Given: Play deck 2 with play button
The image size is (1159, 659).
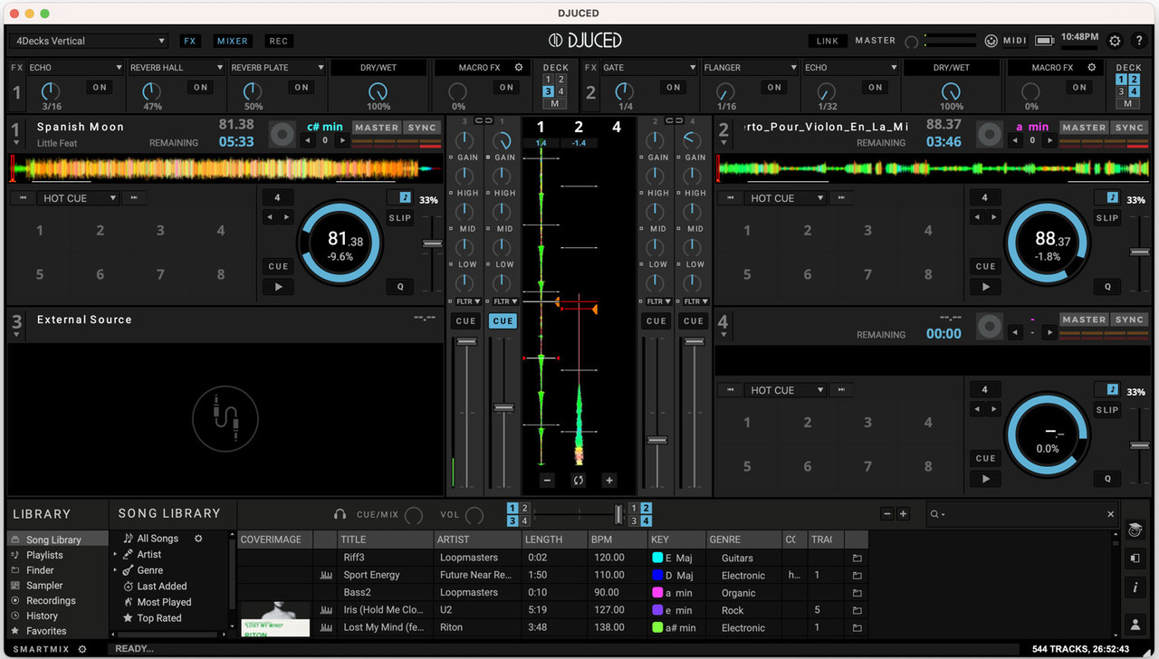Looking at the screenshot, I should click(x=985, y=287).
